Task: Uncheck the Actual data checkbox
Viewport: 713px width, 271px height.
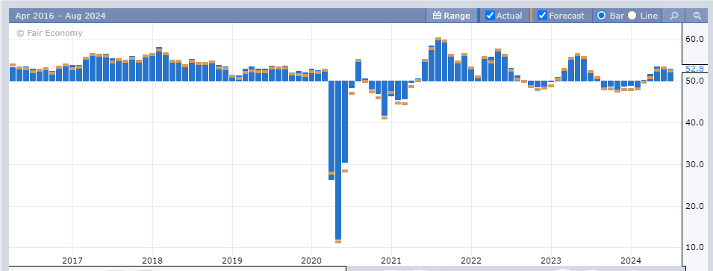Action: coord(490,16)
